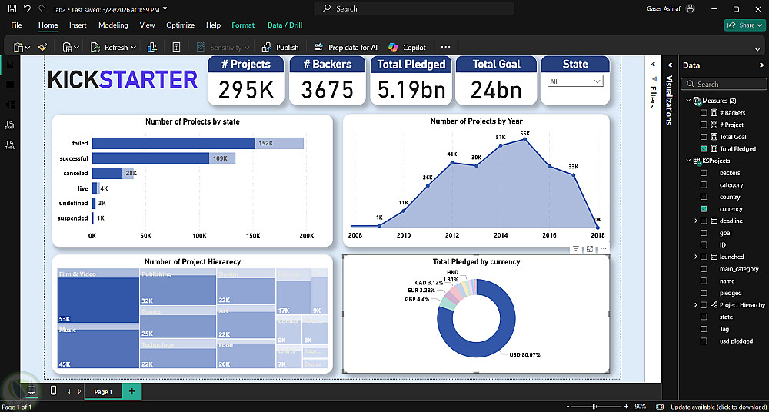Check the backers field checkbox

(704, 173)
